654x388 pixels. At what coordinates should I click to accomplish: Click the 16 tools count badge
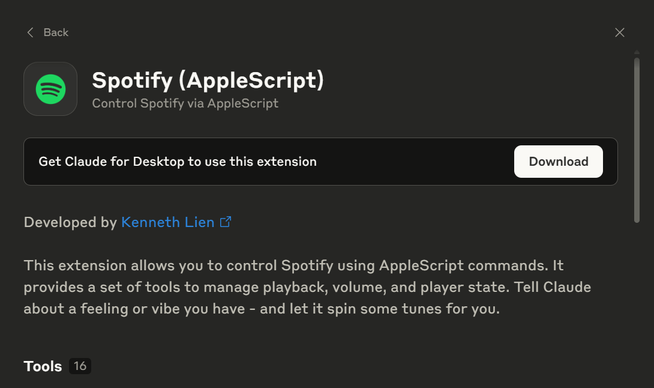80,366
